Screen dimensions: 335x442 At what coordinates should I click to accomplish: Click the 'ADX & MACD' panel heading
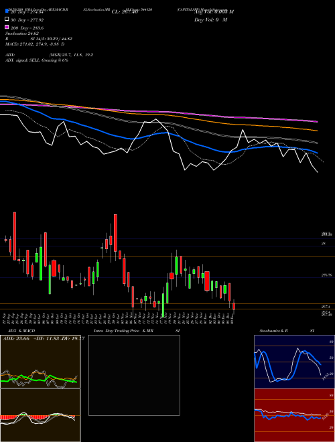click(21, 331)
